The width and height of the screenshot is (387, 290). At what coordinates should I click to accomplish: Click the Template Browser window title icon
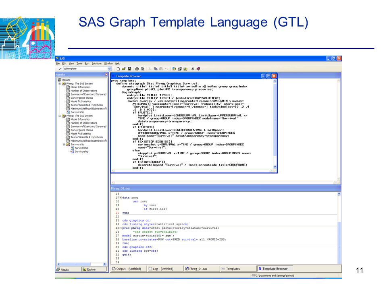113,76
